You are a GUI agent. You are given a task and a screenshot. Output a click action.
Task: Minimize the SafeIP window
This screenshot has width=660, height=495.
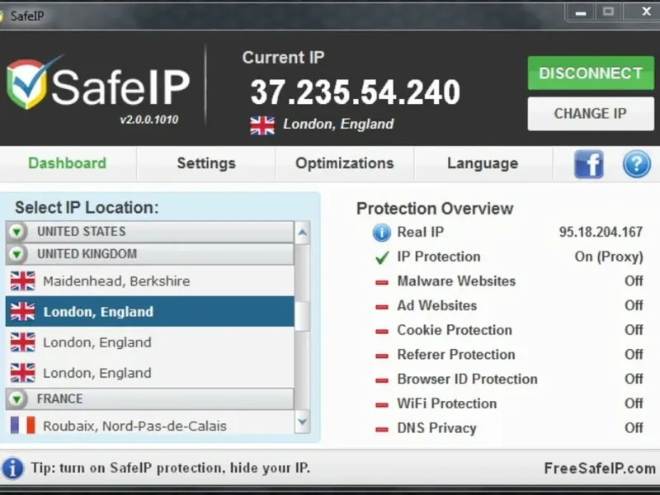[581, 12]
